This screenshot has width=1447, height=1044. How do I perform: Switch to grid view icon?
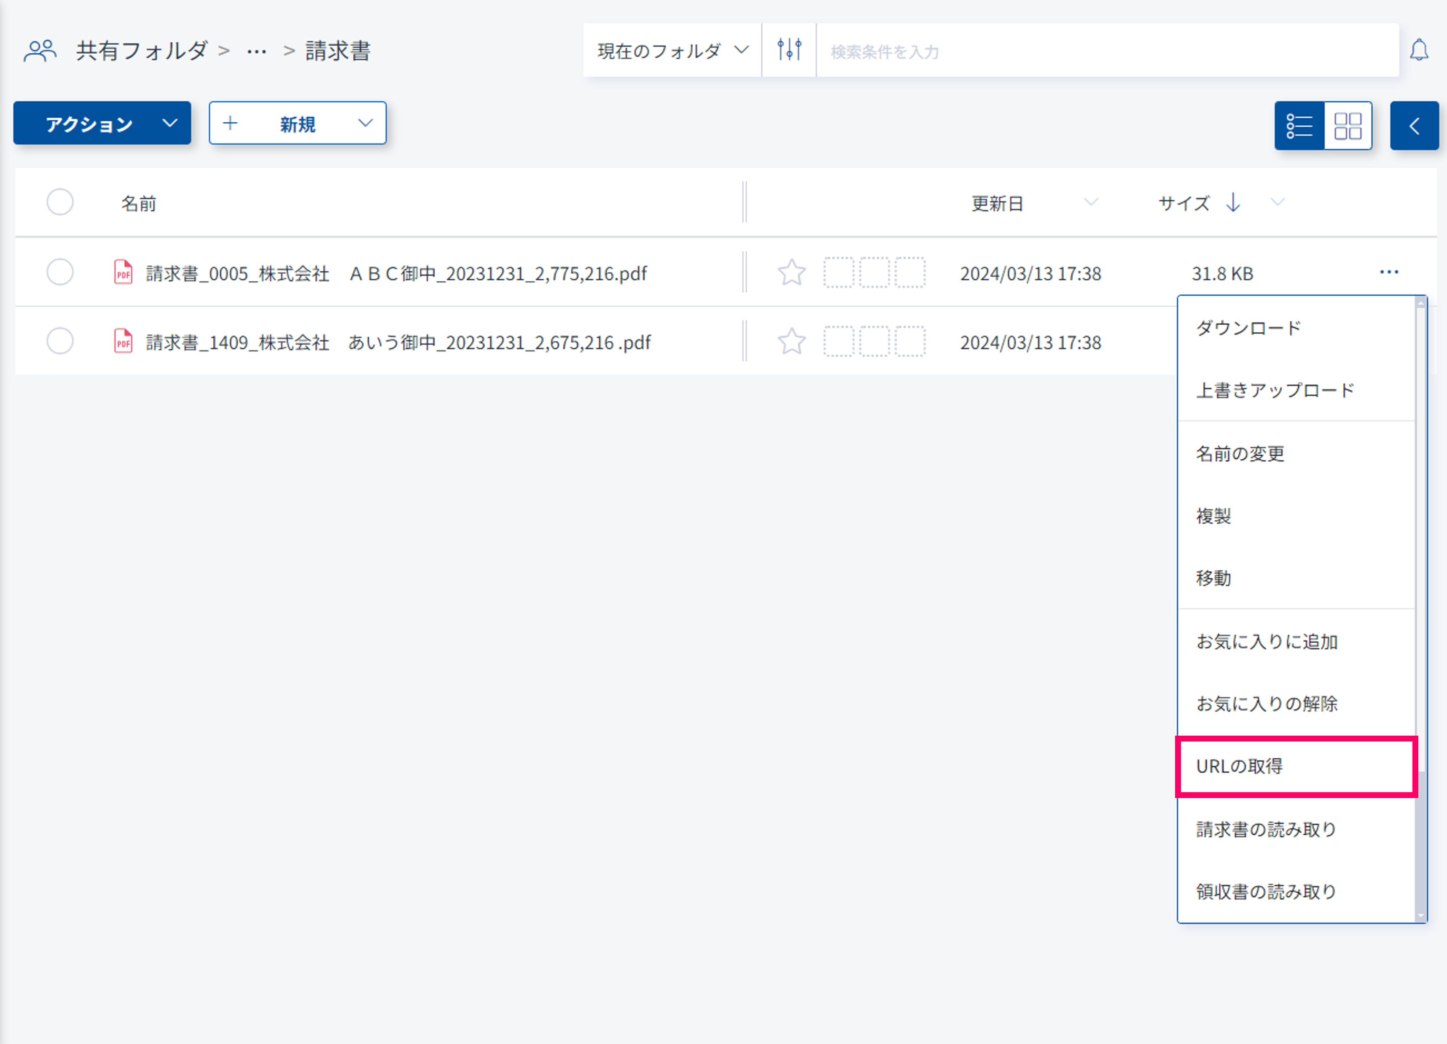coord(1347,126)
